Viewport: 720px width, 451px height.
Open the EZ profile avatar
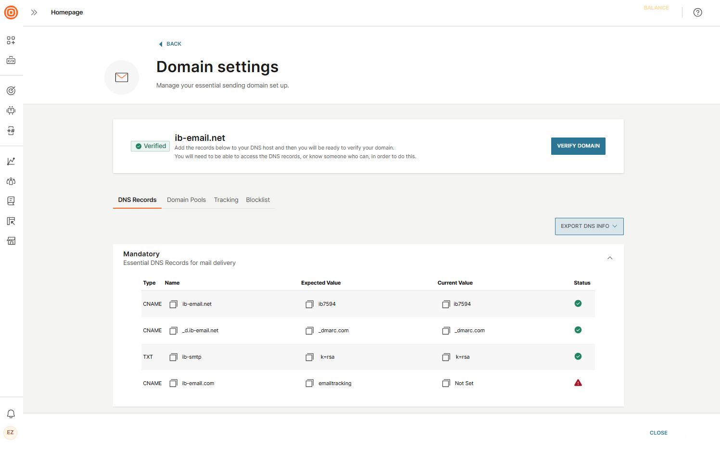point(10,433)
